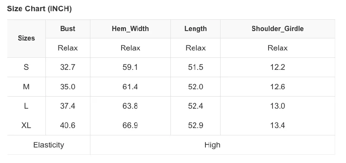346x163 pixels.
Task: Click the Size Chart (INCH) heading
Action: click(x=39, y=9)
